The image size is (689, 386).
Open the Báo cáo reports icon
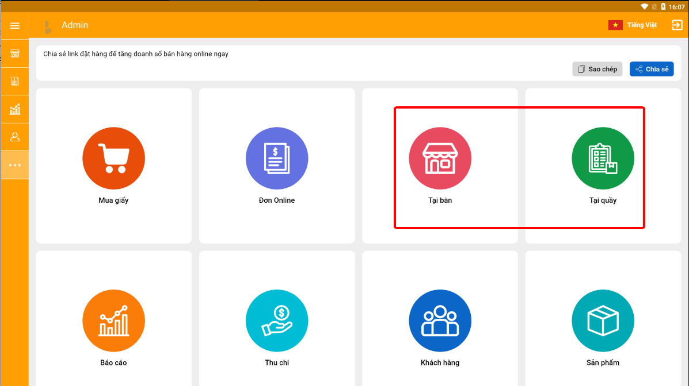pyautogui.click(x=113, y=321)
